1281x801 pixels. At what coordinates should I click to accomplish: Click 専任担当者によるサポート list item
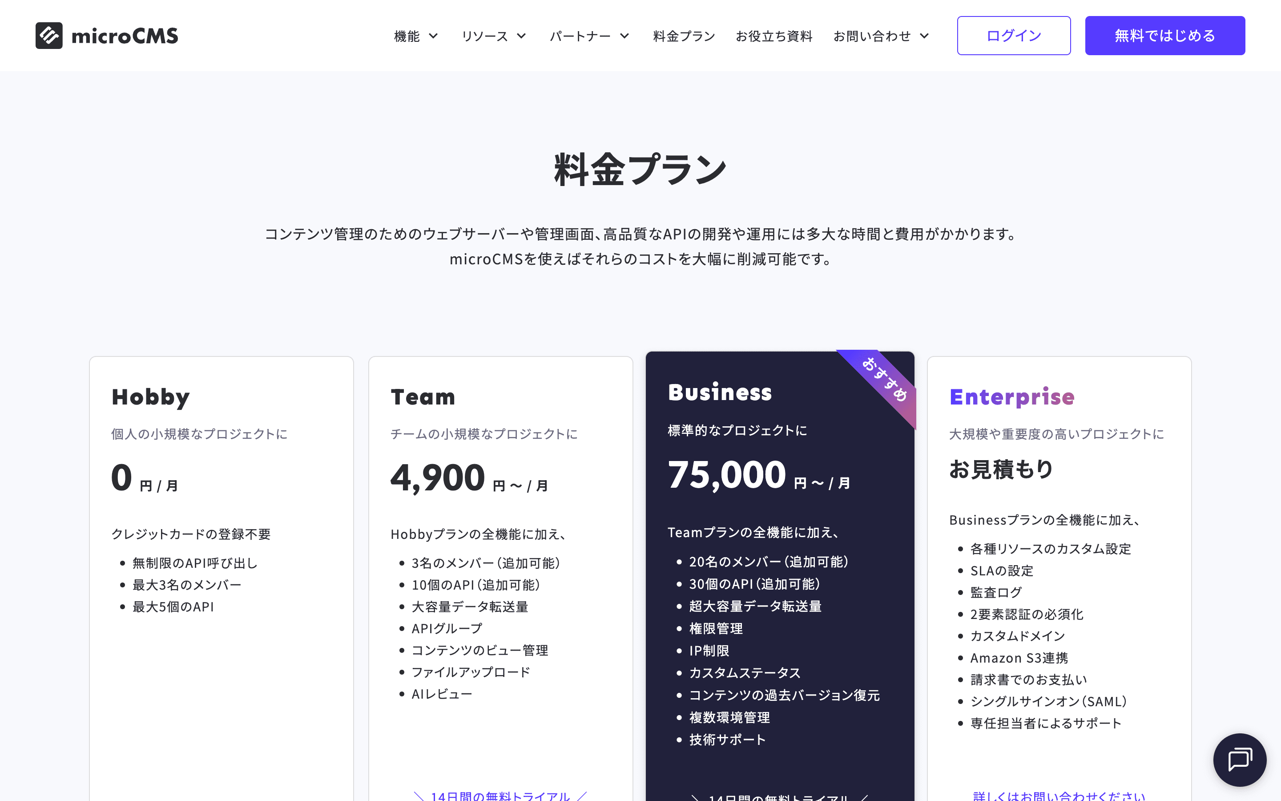[1046, 723]
